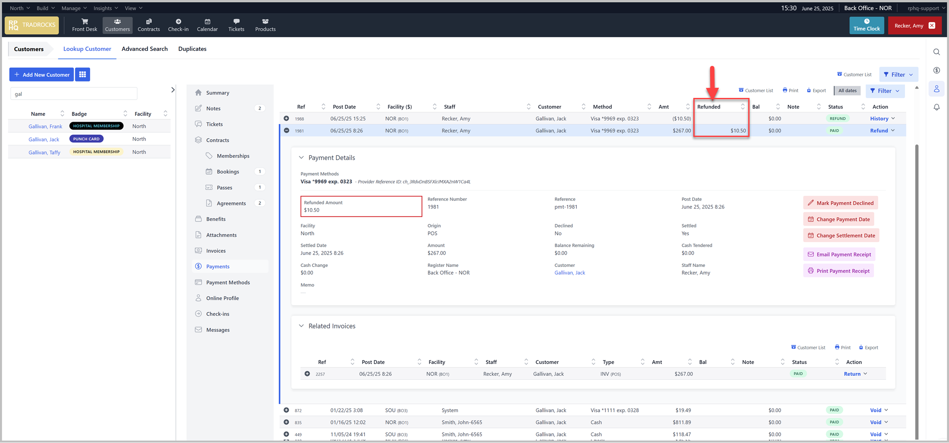Click the magnifier search icon in right sidebar
The image size is (949, 443).
(937, 52)
